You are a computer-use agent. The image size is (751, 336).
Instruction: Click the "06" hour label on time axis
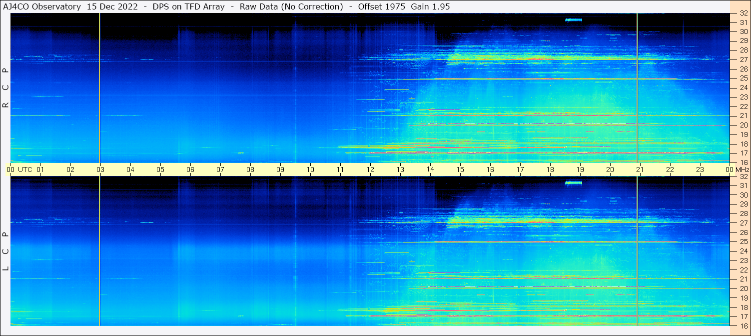pos(190,169)
